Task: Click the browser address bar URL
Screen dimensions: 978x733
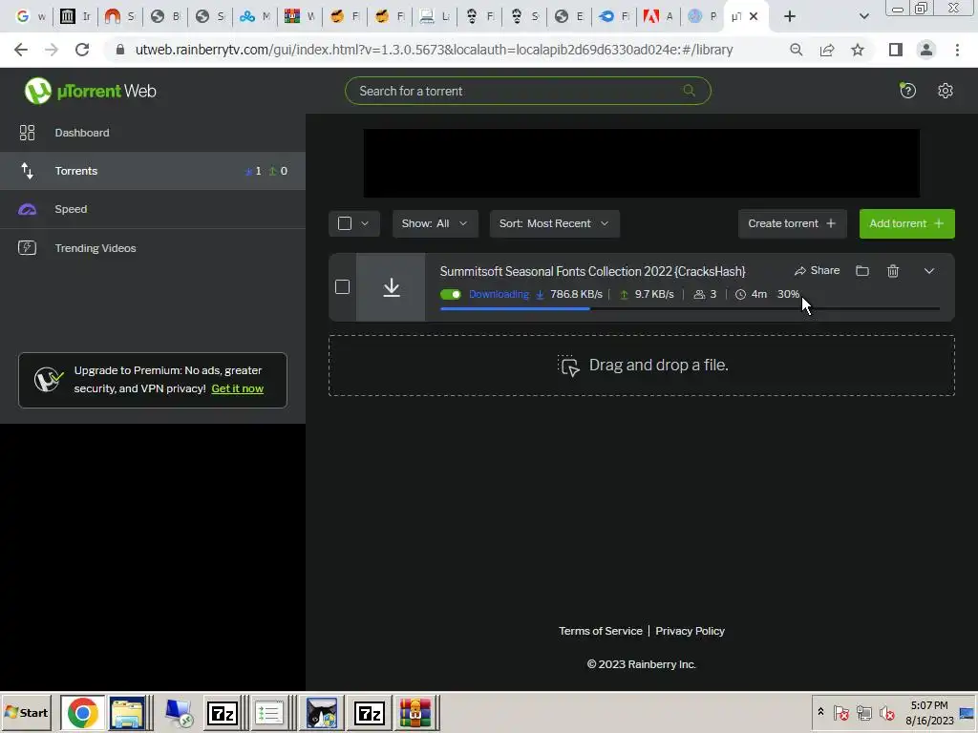Action: (x=434, y=50)
